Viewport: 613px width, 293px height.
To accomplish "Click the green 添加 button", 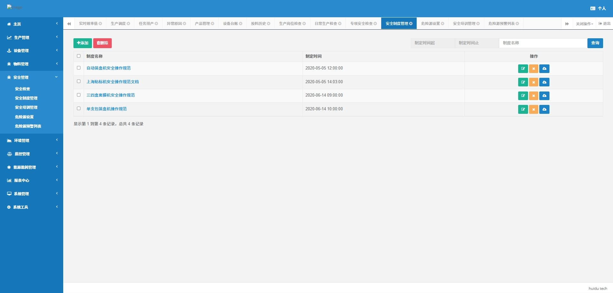I will [x=83, y=43].
